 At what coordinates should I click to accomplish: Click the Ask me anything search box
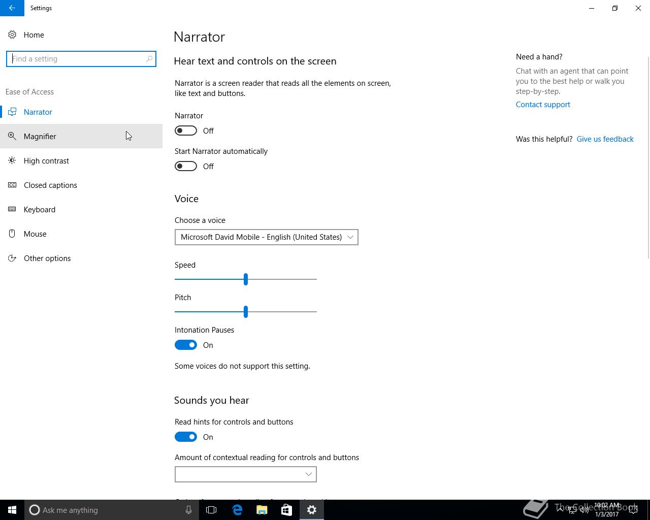pyautogui.click(x=111, y=510)
